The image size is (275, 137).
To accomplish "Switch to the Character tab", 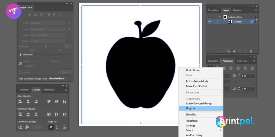I will tap(213, 61).
